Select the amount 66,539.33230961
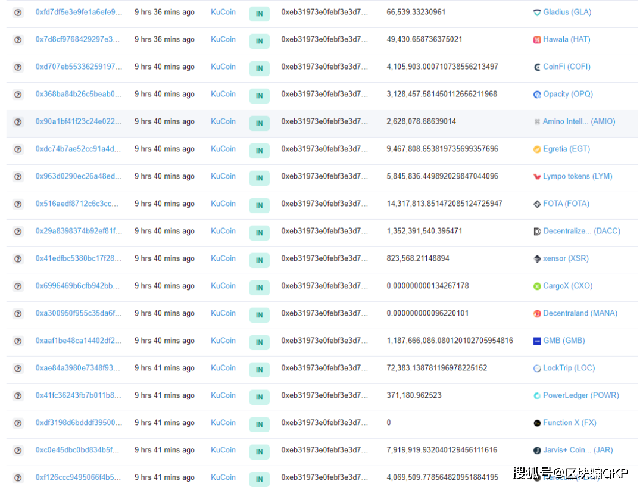This screenshot has height=487, width=643. 416,12
